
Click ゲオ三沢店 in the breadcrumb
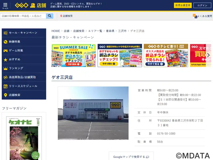point(137,31)
